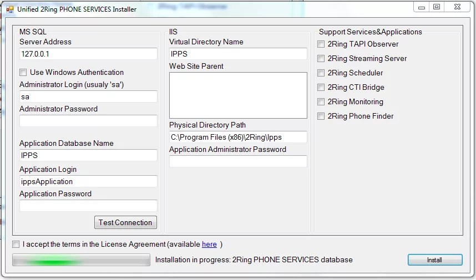Click the Administrator Password field
The width and height of the screenshot is (476, 280).
coord(88,121)
